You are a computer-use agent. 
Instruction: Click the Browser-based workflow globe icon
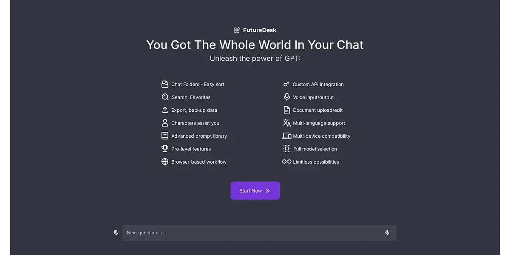tap(165, 162)
